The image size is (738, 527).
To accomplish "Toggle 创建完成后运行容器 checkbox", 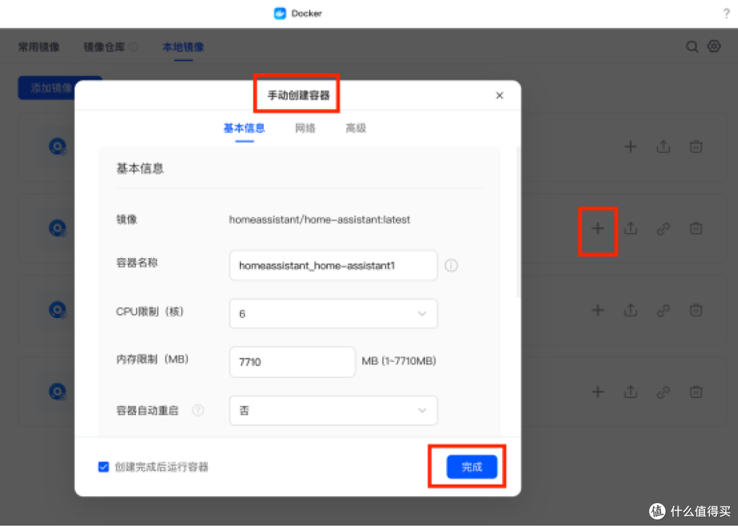I will [x=104, y=467].
